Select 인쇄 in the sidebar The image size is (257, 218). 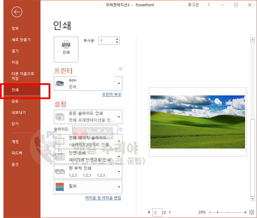22,90
